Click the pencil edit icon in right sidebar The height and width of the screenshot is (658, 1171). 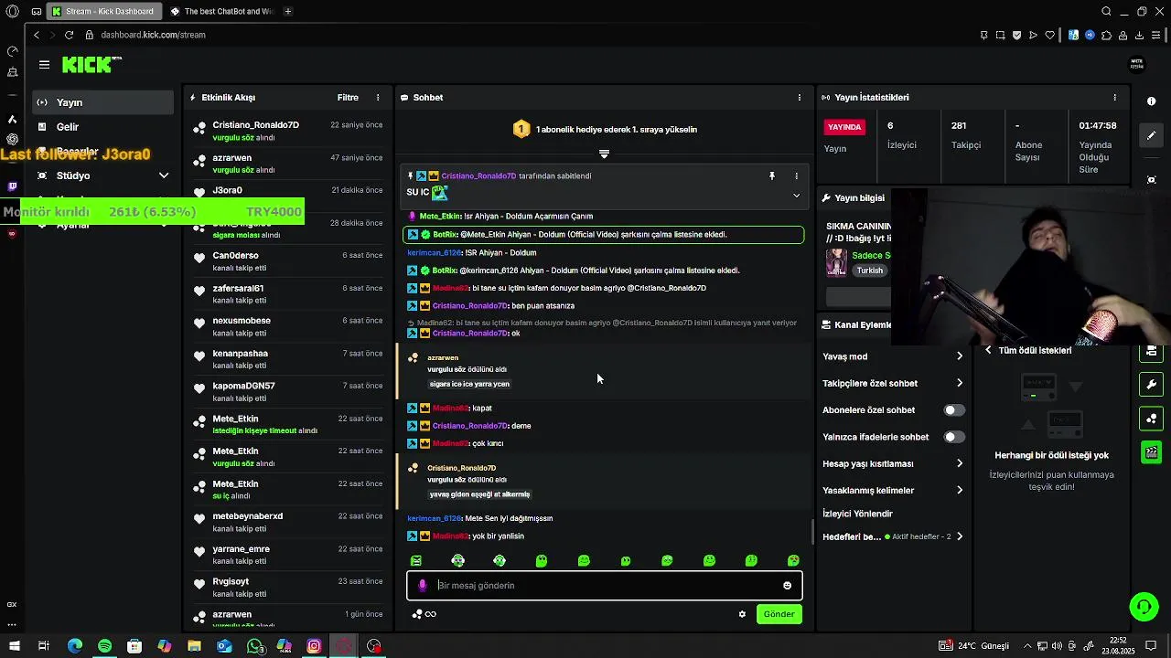1152,135
